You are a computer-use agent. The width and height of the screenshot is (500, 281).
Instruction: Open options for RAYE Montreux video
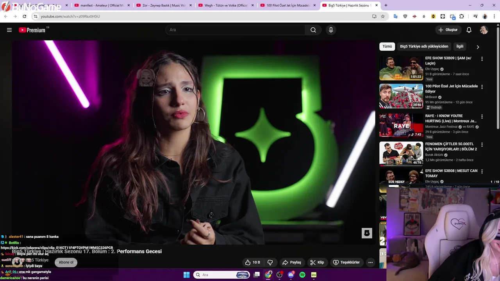coord(482,116)
